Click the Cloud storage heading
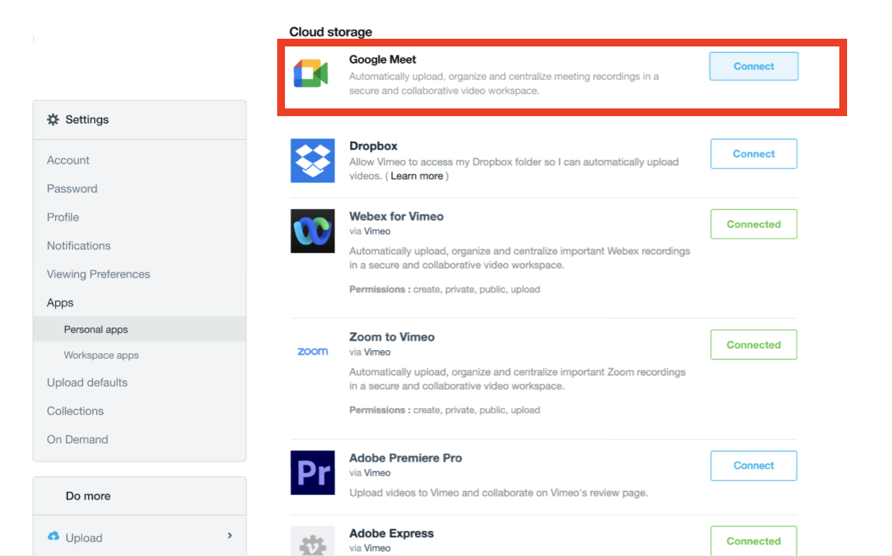 tap(331, 32)
